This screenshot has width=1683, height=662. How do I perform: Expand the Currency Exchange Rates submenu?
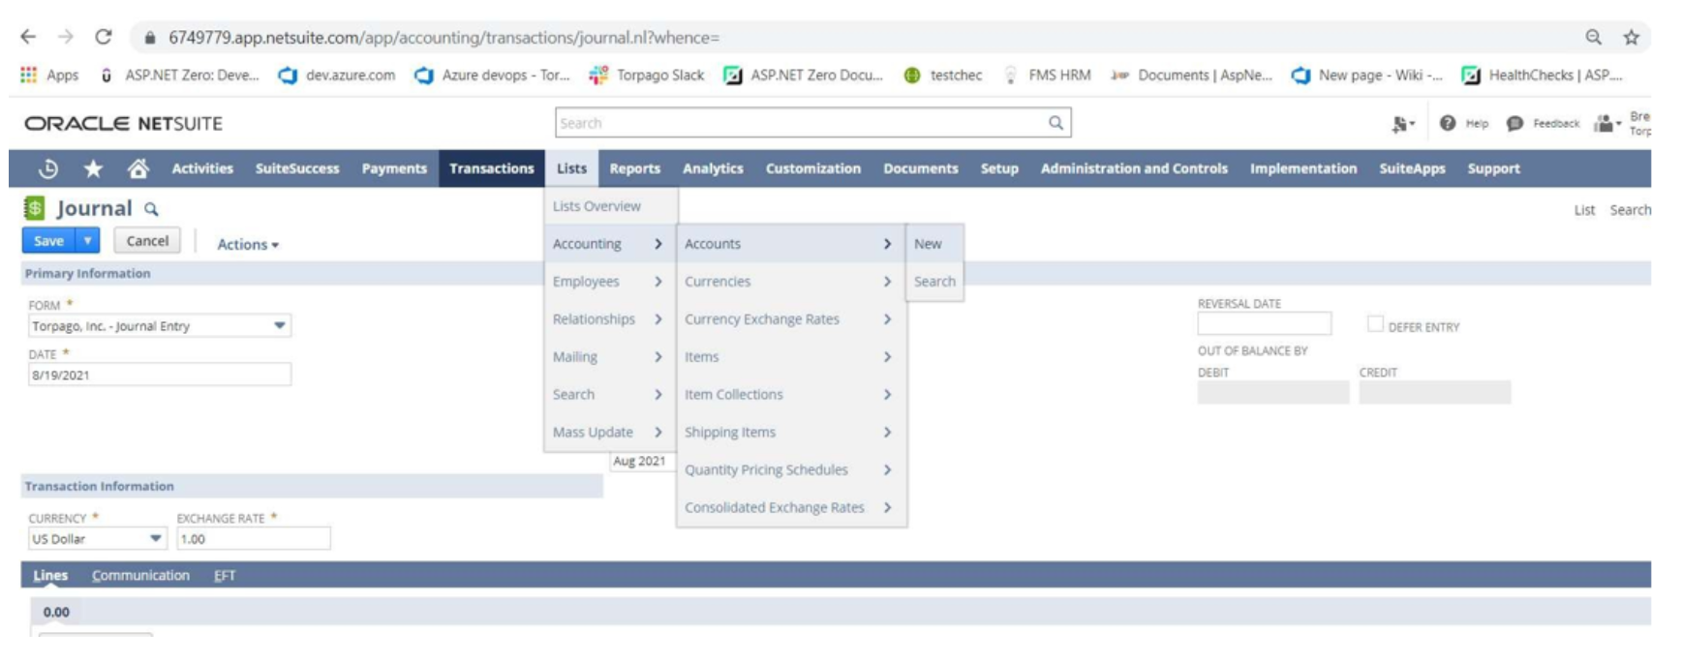click(x=790, y=319)
